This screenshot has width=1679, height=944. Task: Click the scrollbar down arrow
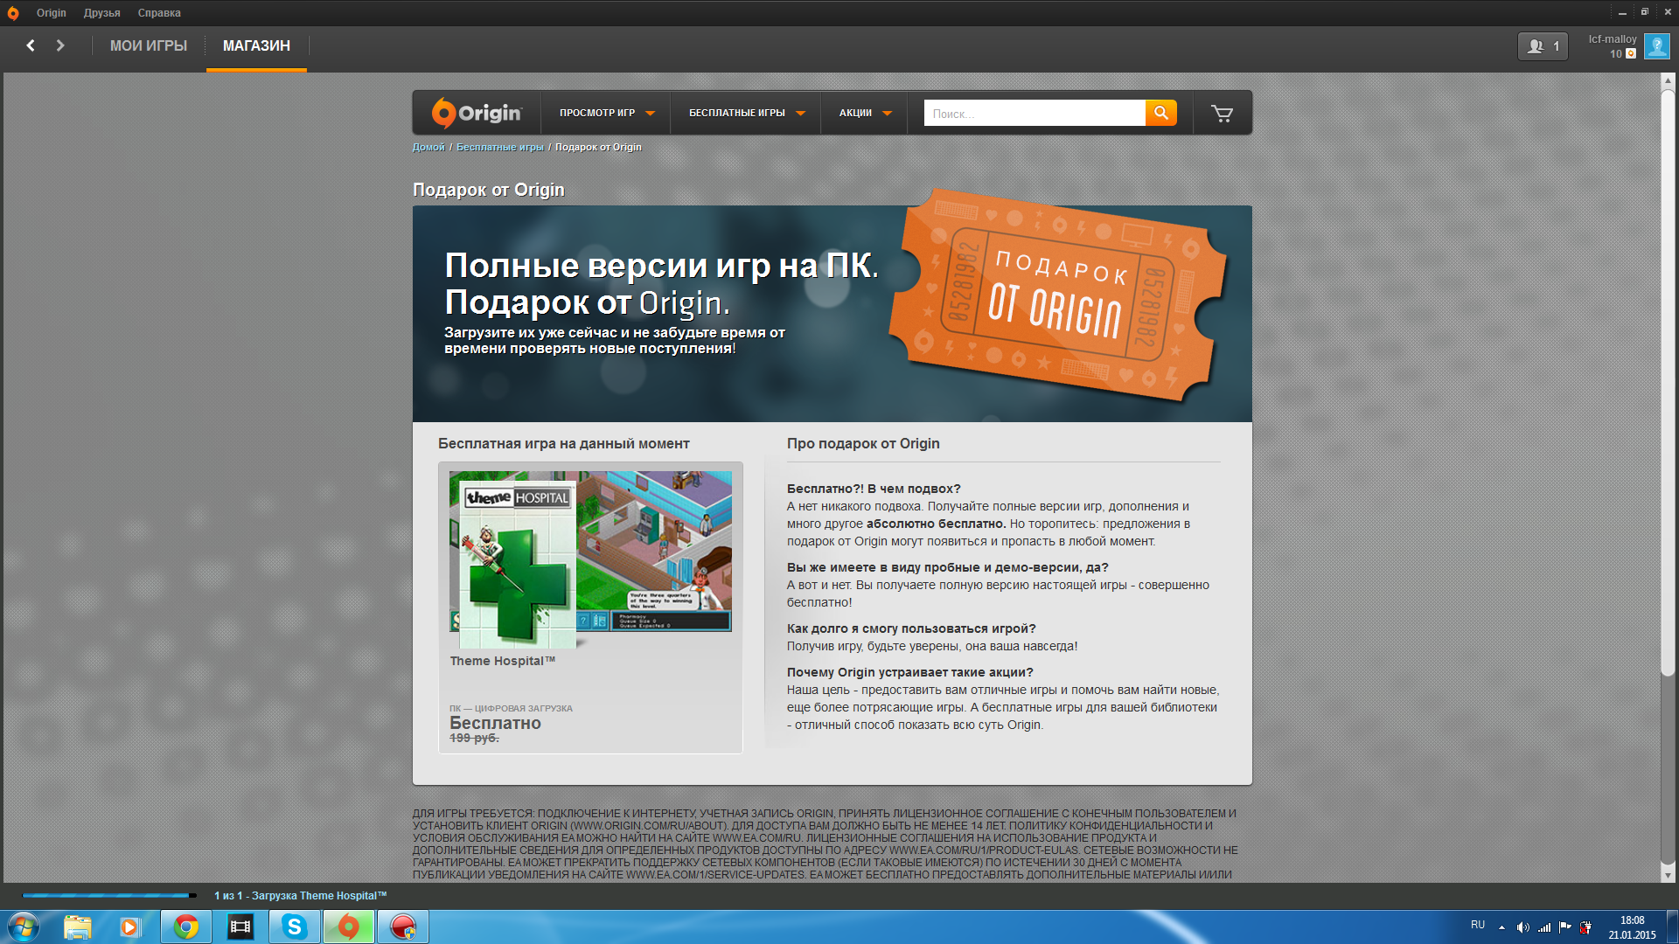[x=1668, y=875]
